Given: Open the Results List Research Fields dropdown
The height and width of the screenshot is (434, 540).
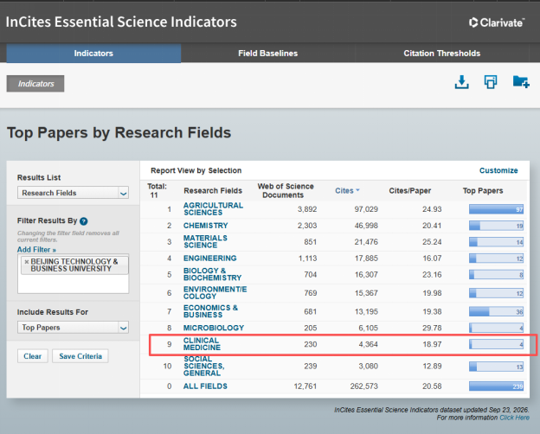Looking at the screenshot, I should click(x=73, y=193).
